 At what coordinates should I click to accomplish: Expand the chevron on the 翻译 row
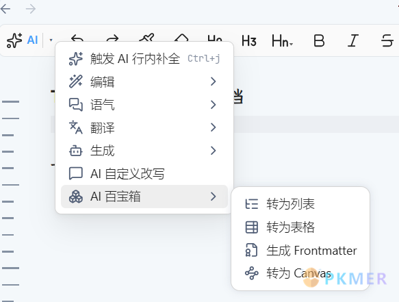coord(214,127)
